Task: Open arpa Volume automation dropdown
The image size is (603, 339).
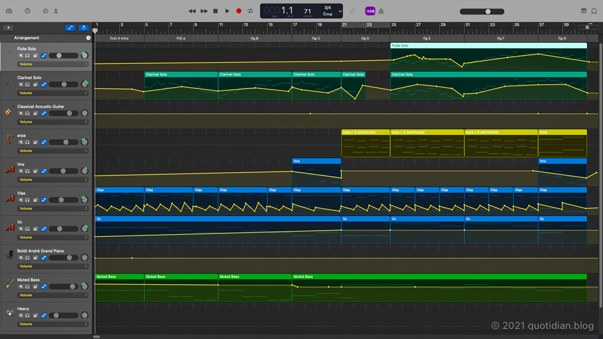Action: (x=53, y=151)
